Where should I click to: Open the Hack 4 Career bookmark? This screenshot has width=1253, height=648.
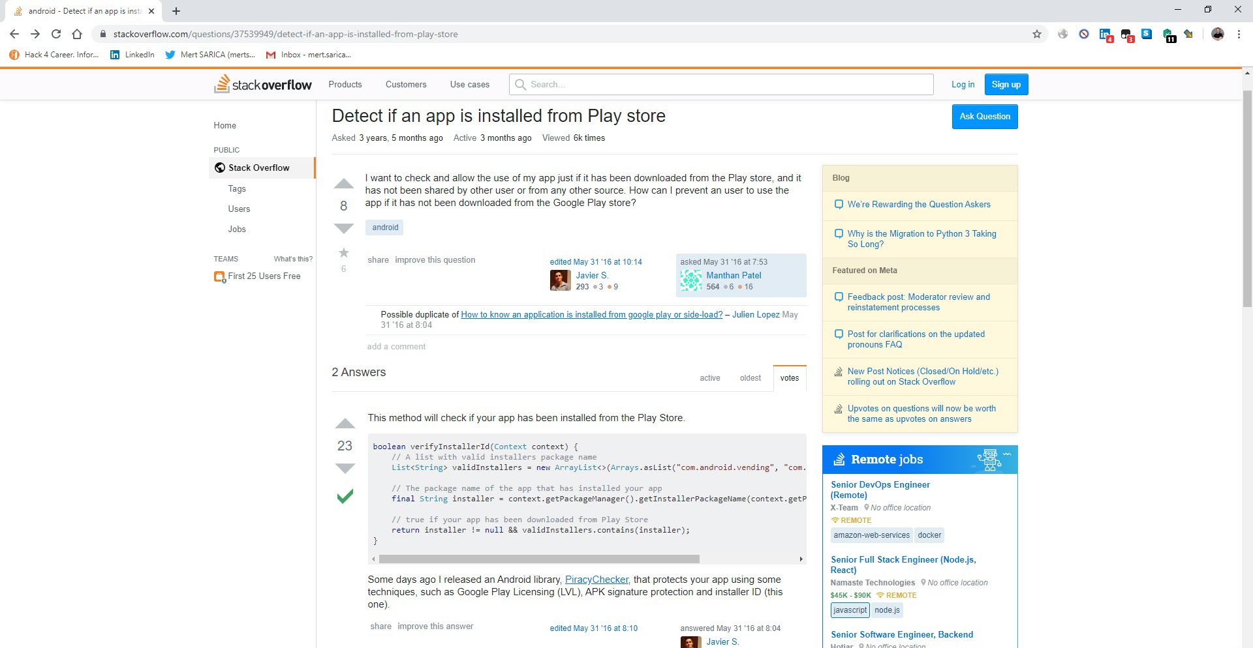coord(54,55)
